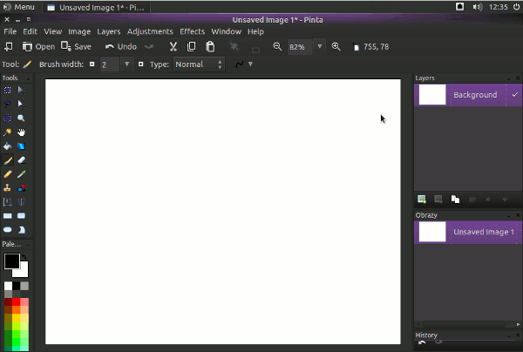Viewport: 523px width, 352px height.
Task: Add a new layer in Layers panel
Action: point(422,200)
